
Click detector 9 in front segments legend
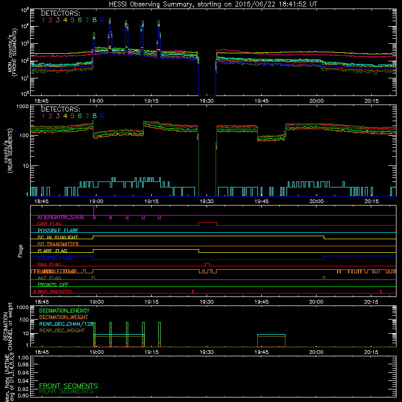point(102,20)
